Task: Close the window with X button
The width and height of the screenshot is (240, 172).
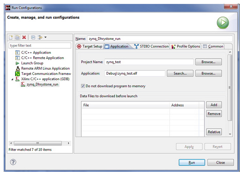Action: point(231,6)
